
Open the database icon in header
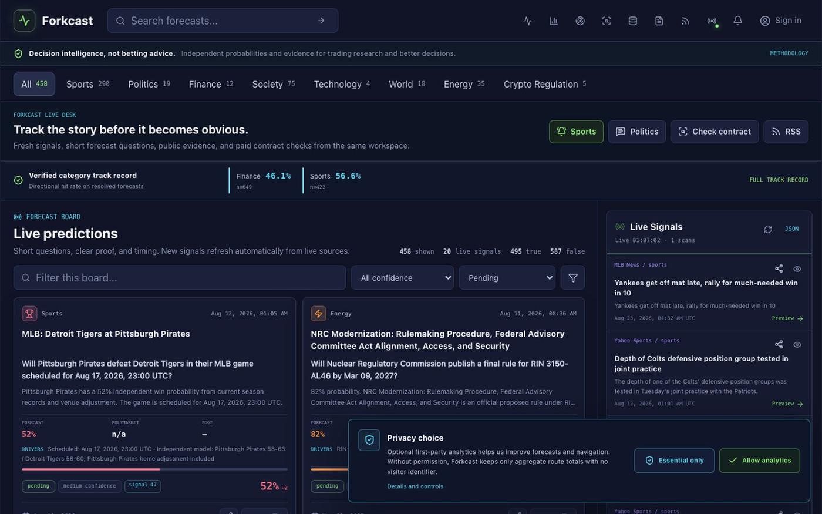tap(633, 21)
